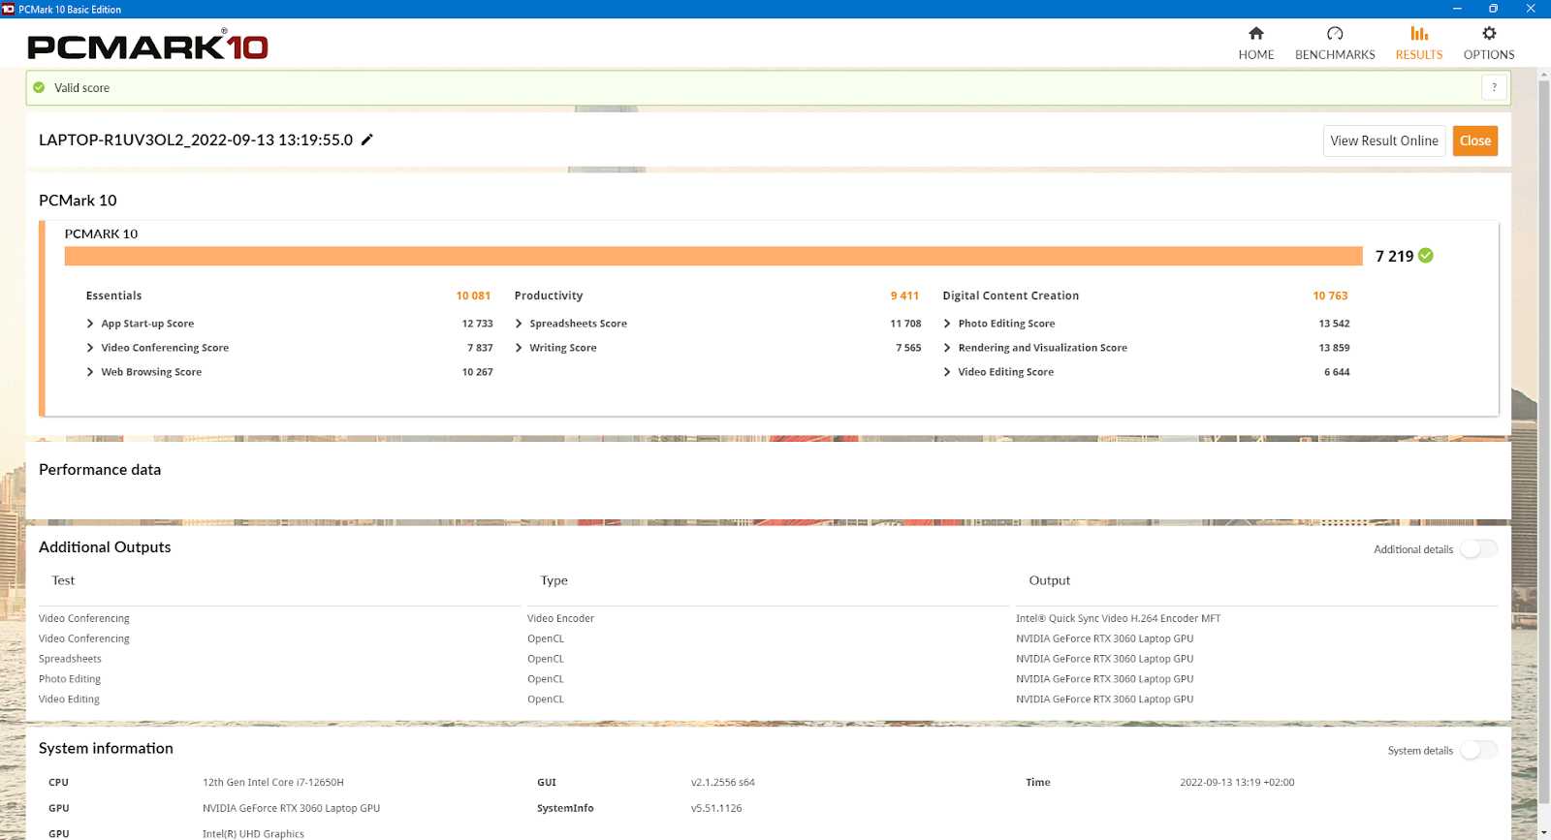Open the Options gear menu
Image resolution: width=1551 pixels, height=840 pixels.
click(x=1489, y=44)
